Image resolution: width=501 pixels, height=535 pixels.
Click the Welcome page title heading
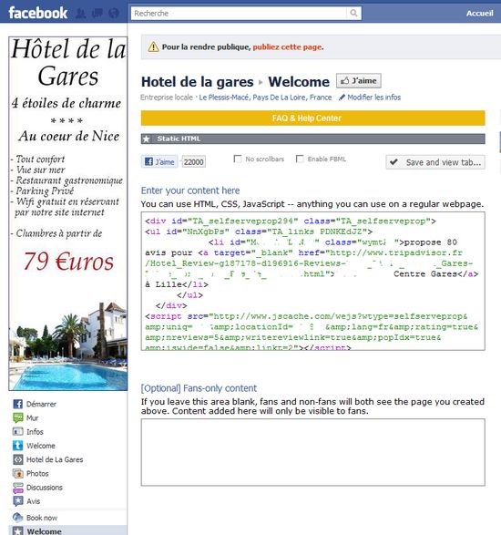click(299, 82)
